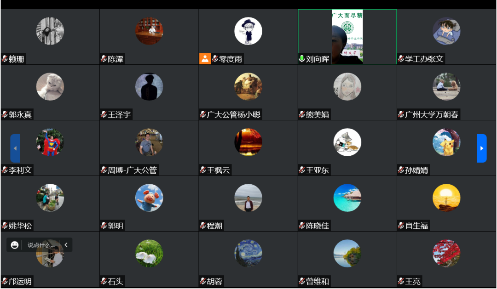The image size is (497, 289).
Task: Click the orange host icon beside 零度雨
Action: coord(205,58)
